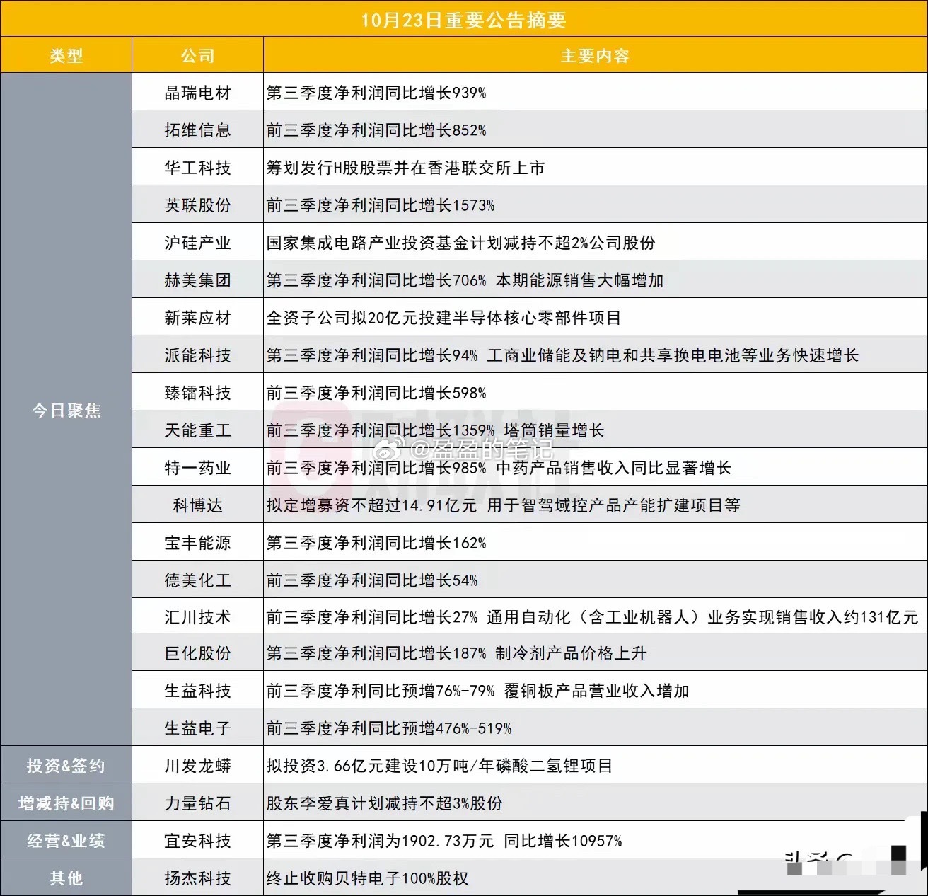Click company name '英联股份'
928x896 pixels.
pos(197,205)
